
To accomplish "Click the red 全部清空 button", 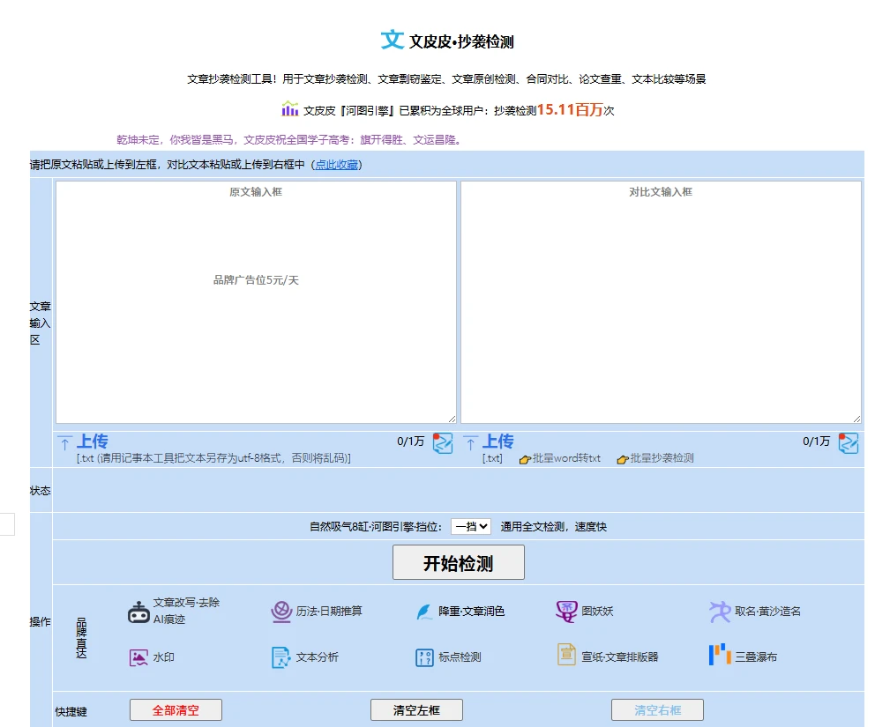I will (x=176, y=710).
